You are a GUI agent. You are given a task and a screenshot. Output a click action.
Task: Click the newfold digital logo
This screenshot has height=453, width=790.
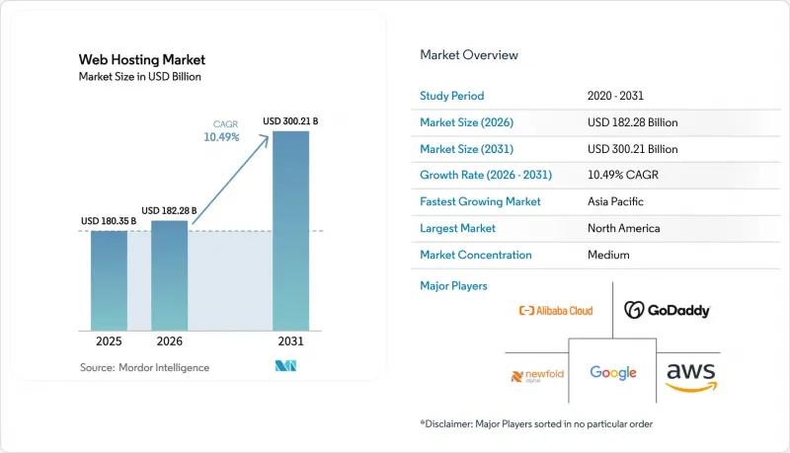tap(537, 376)
